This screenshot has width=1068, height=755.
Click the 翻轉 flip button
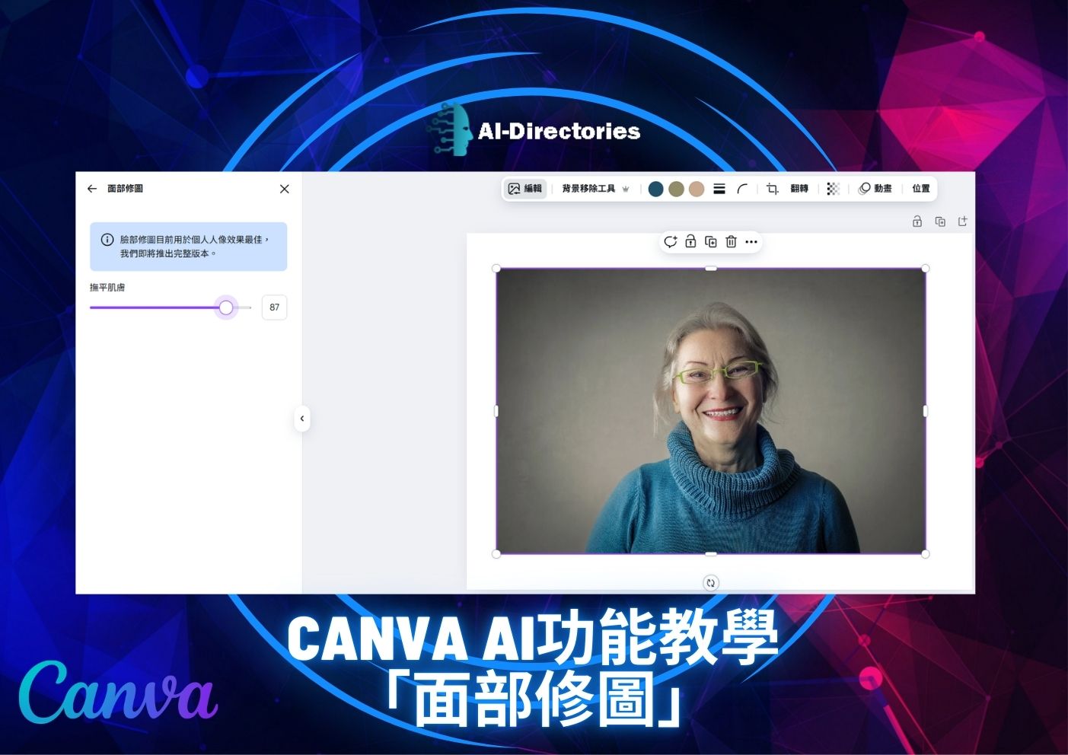799,189
